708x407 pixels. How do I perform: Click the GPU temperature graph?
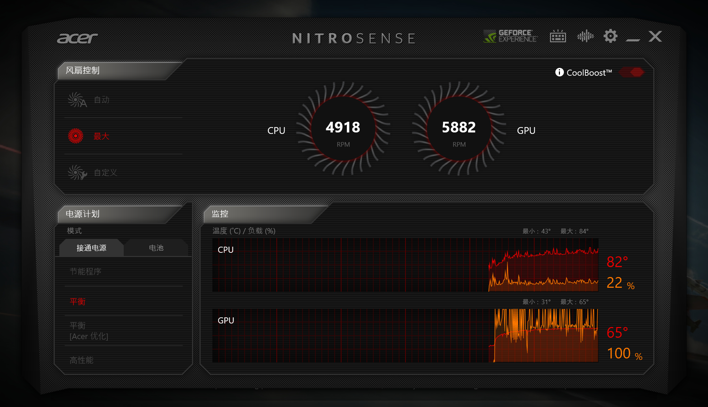[405, 336]
